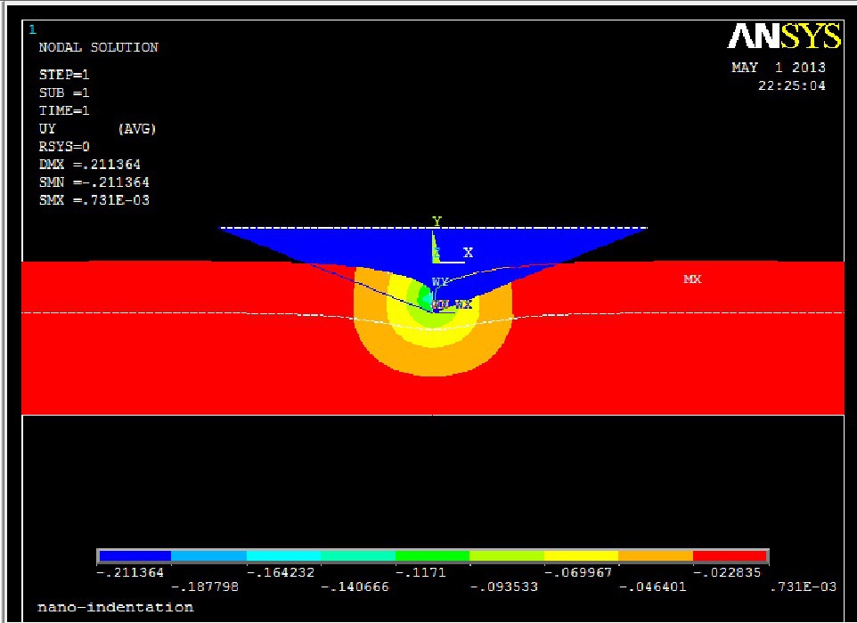Select the red legend color band
Image resolution: width=857 pixels, height=623 pixels.
(x=730, y=555)
